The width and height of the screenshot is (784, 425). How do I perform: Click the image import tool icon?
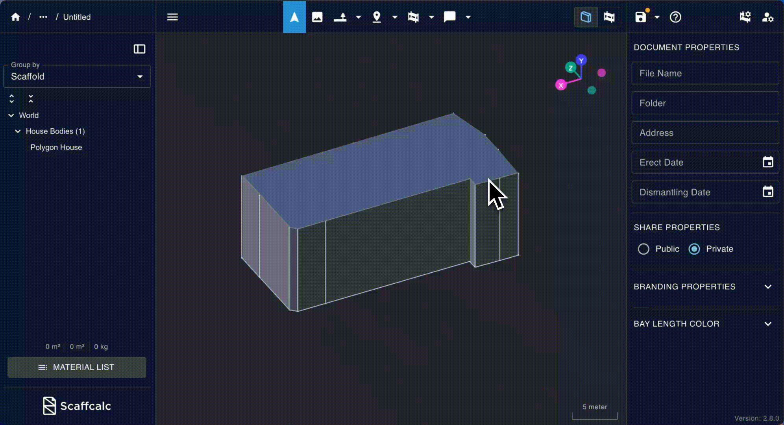(317, 17)
